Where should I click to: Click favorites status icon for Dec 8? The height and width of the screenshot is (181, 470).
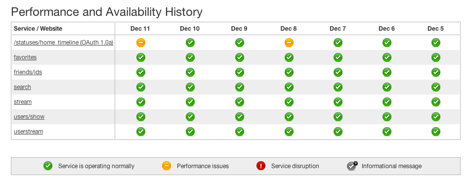pos(289,57)
